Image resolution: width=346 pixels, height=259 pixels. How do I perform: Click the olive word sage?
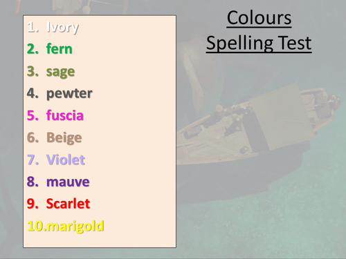[60, 72]
